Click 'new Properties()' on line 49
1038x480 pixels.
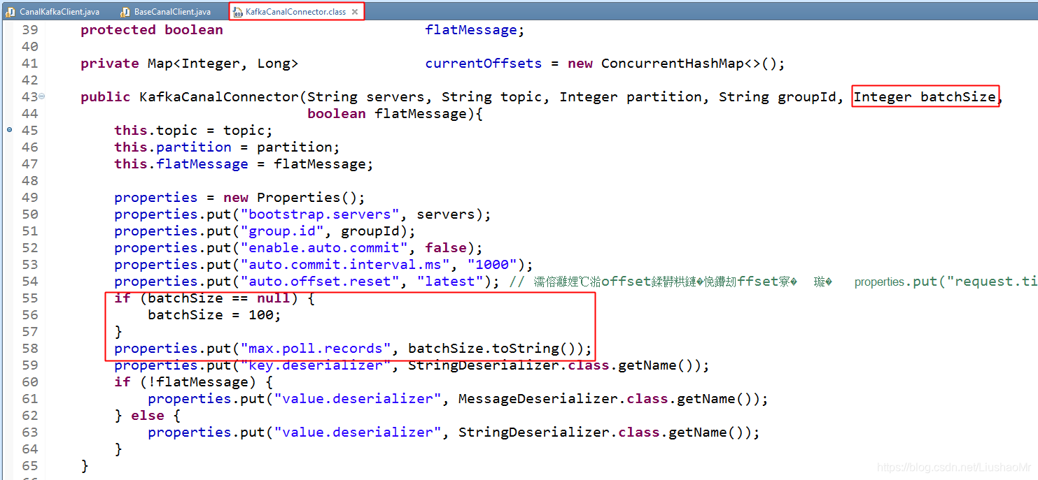click(x=290, y=198)
